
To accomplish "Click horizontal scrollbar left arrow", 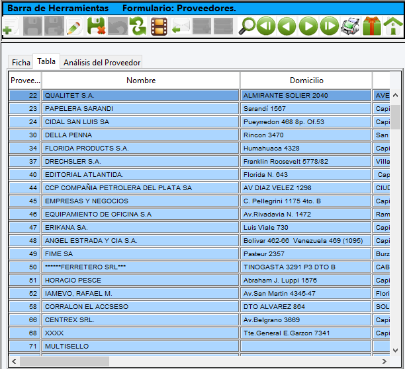I will coord(14,361).
